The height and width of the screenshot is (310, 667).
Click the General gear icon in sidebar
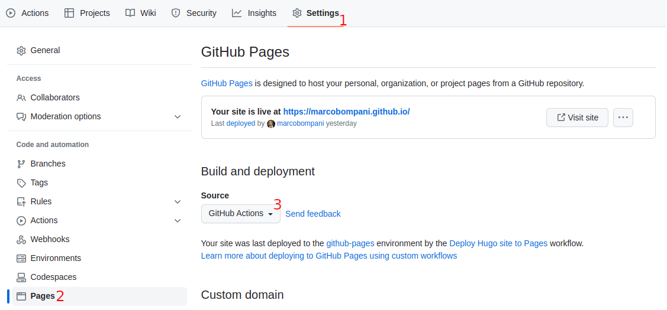[21, 51]
